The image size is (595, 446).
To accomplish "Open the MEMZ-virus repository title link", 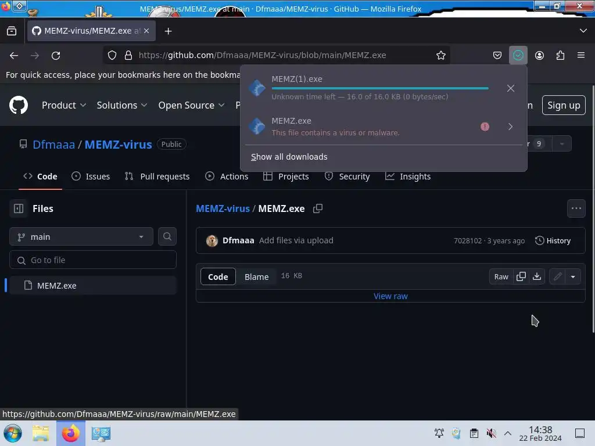I will 119,145.
